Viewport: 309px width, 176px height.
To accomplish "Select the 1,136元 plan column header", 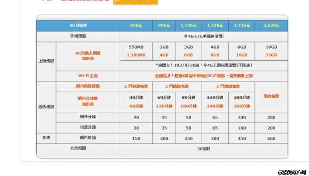I will pos(188,26).
